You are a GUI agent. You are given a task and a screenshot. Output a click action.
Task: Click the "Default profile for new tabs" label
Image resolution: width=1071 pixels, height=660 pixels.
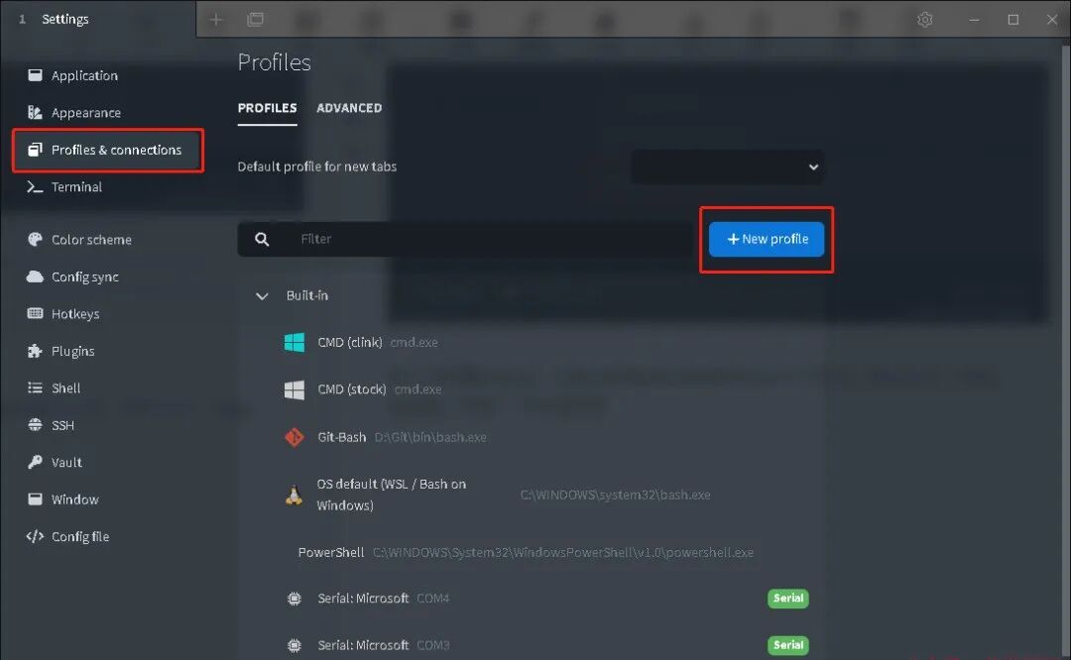tap(317, 166)
